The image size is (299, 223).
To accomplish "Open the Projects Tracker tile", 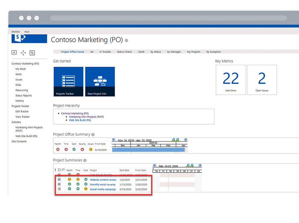I will click(x=68, y=82).
